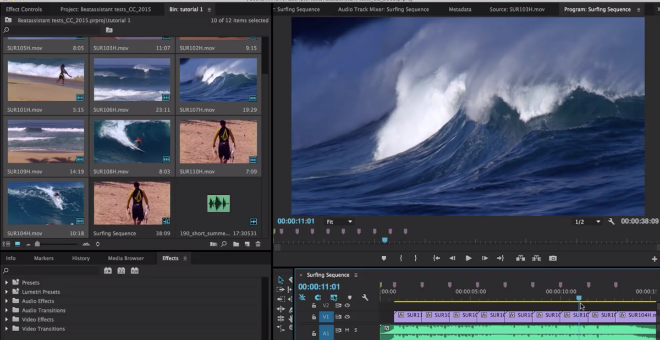The image size is (660, 340).
Task: Filter by YUV Effects icon
Action: point(134,271)
